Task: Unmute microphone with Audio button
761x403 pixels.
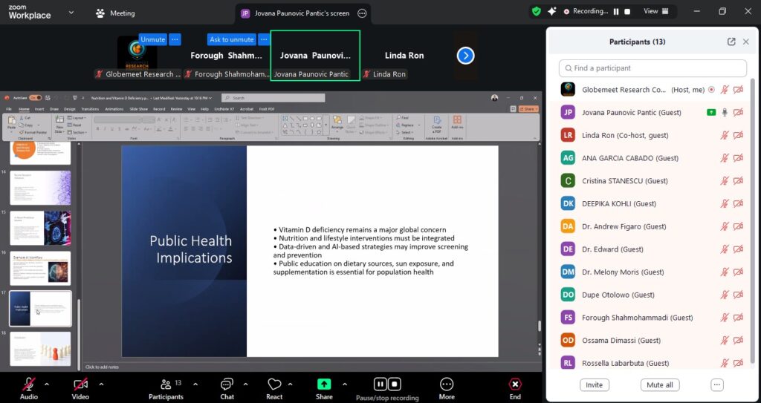Action: (29, 384)
